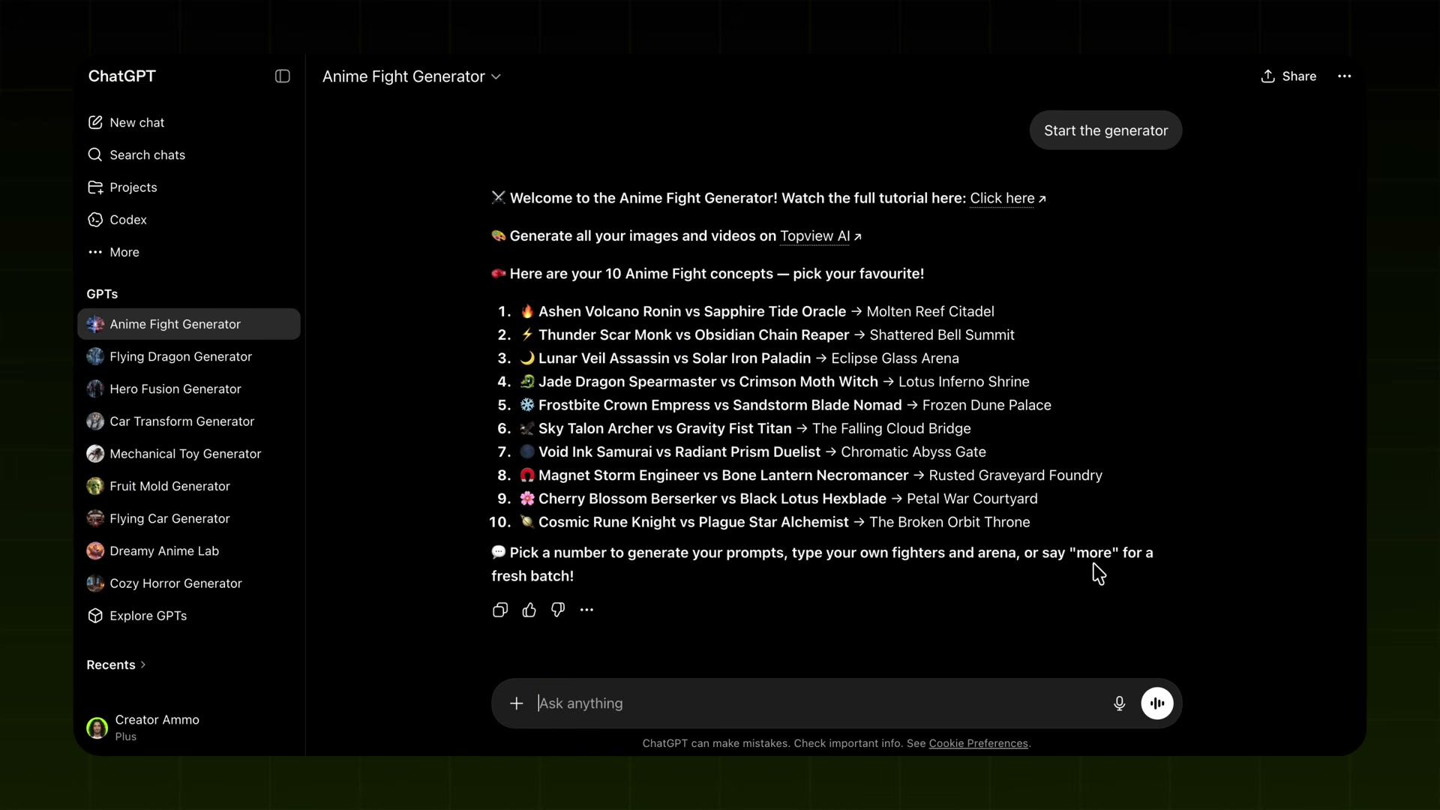Click the Anime Fight Generator avatar icon

click(x=95, y=324)
